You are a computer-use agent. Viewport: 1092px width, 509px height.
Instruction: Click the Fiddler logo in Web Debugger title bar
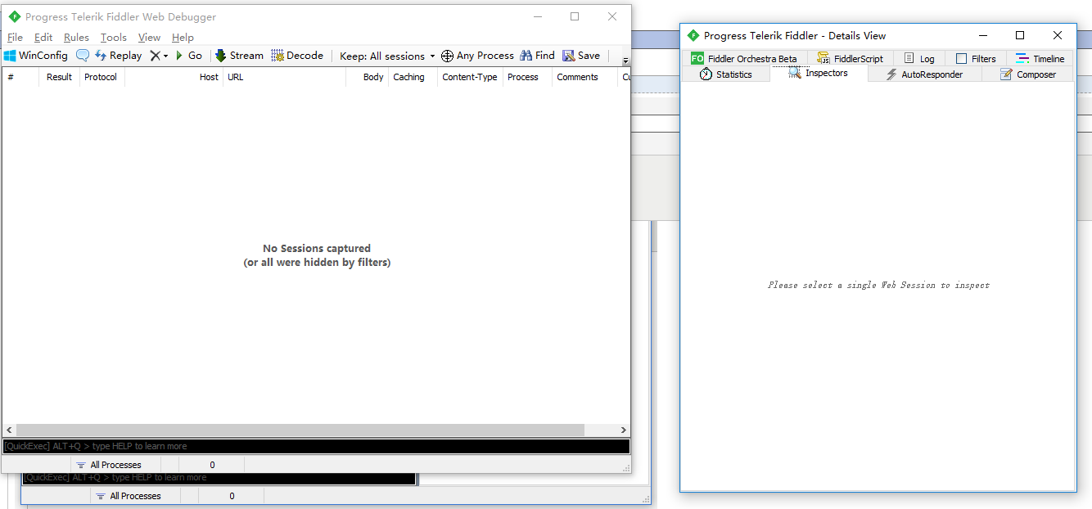click(x=14, y=16)
